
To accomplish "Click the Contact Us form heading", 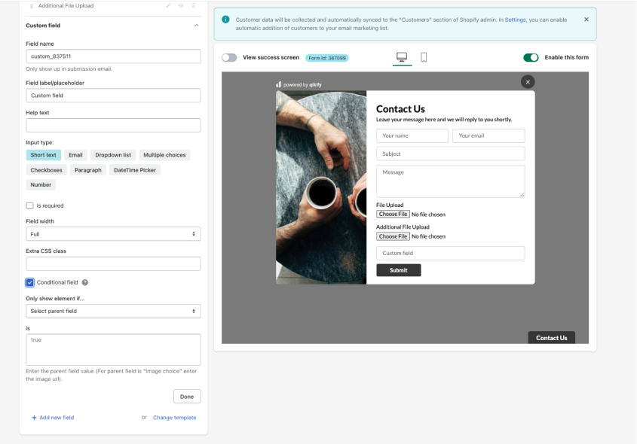I will 400,108.
